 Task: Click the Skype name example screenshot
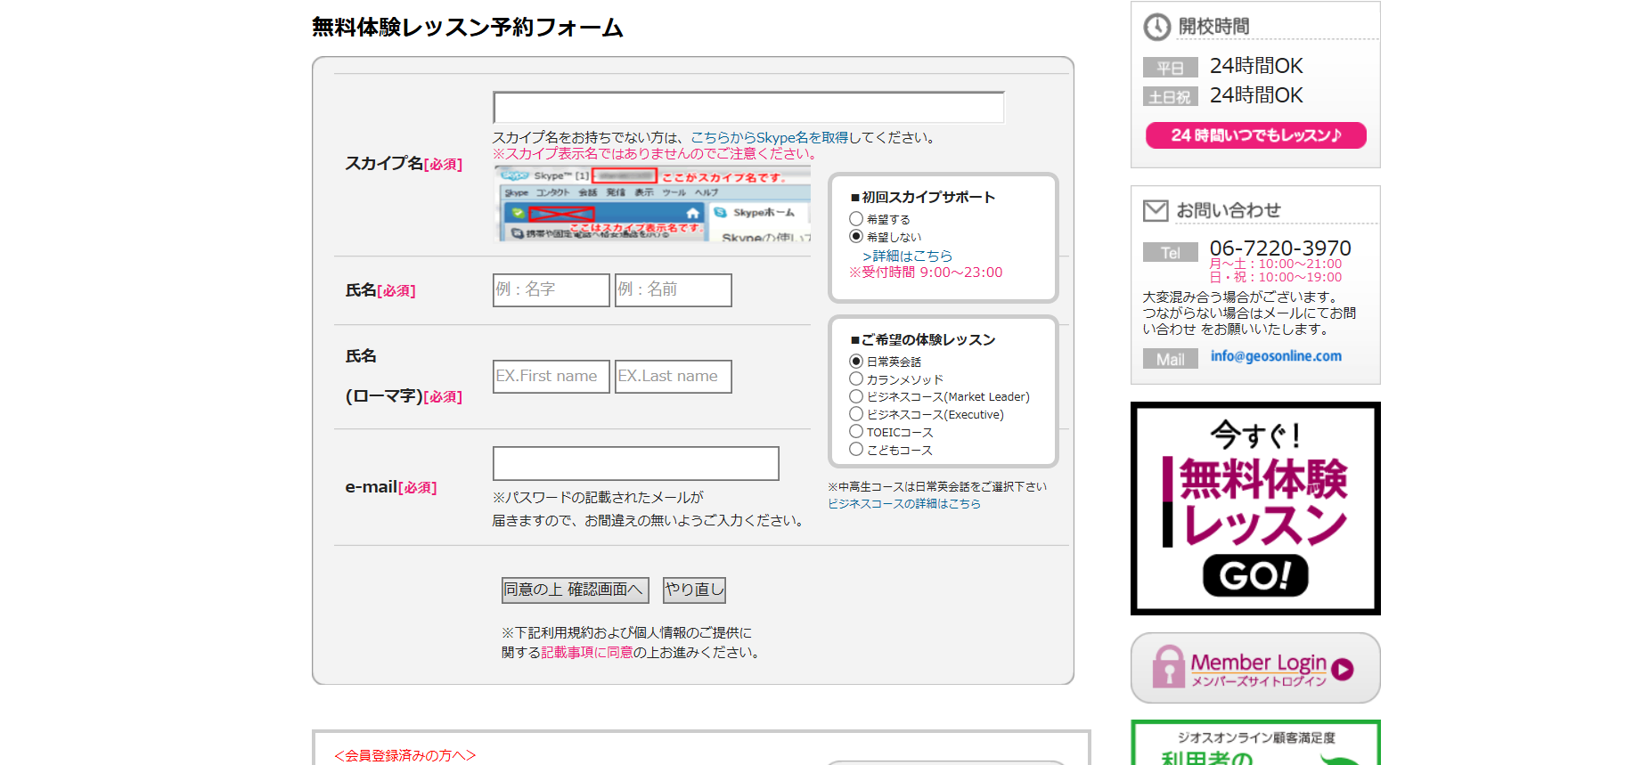652,204
